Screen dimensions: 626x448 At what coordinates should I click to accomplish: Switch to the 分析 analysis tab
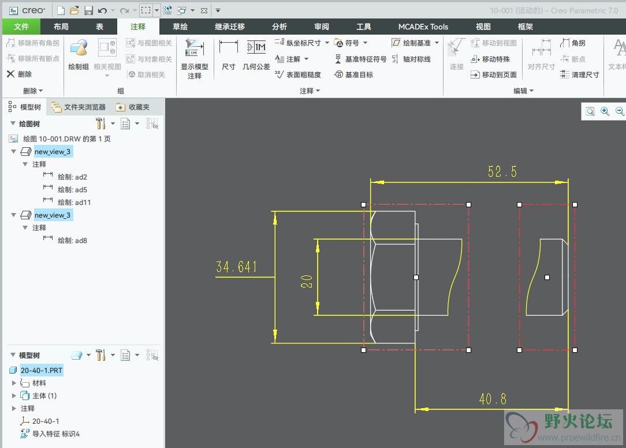tap(280, 27)
